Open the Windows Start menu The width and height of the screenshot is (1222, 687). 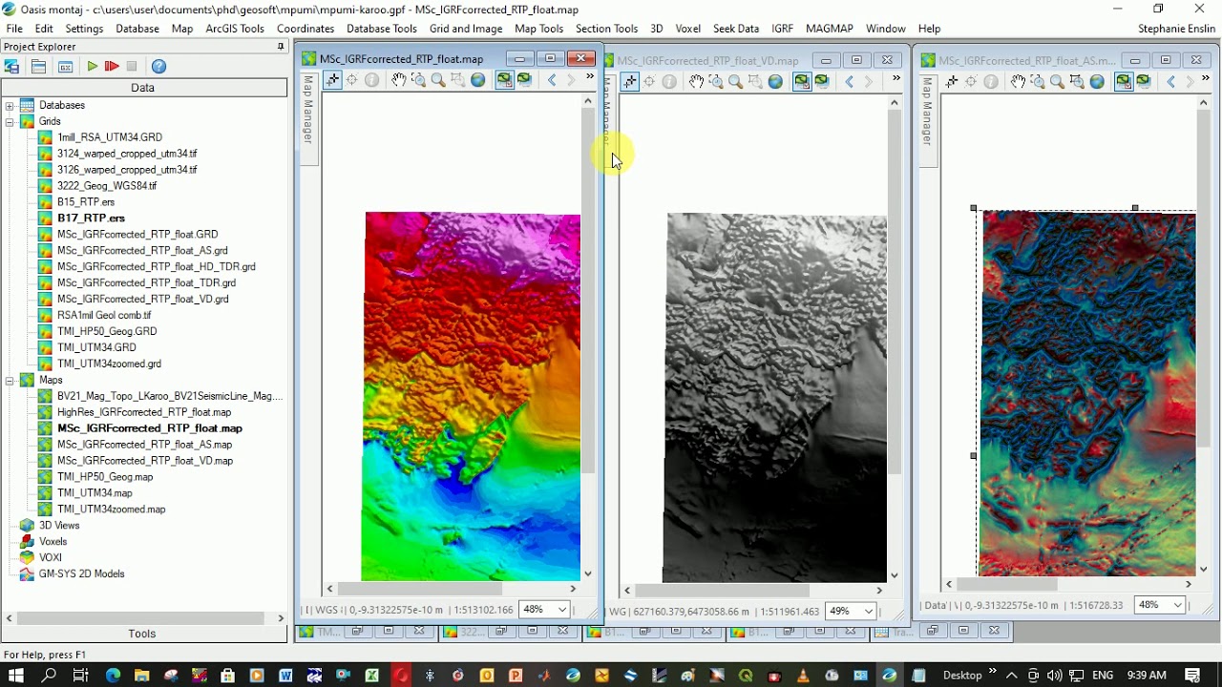[15, 676]
